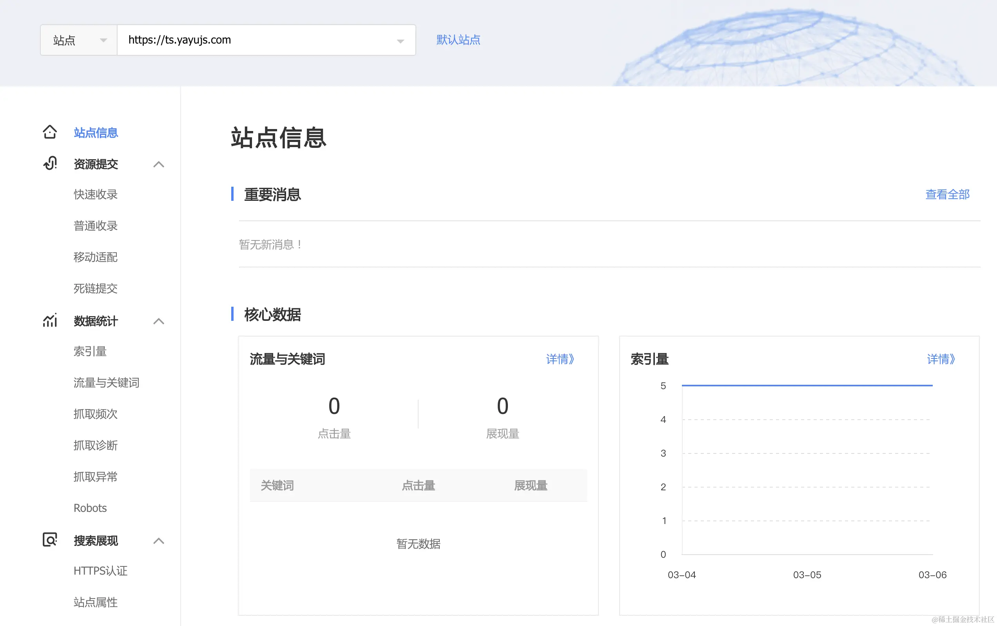This screenshot has height=626, width=997.
Task: Collapse the 搜索展现 menu section
Action: (x=158, y=541)
